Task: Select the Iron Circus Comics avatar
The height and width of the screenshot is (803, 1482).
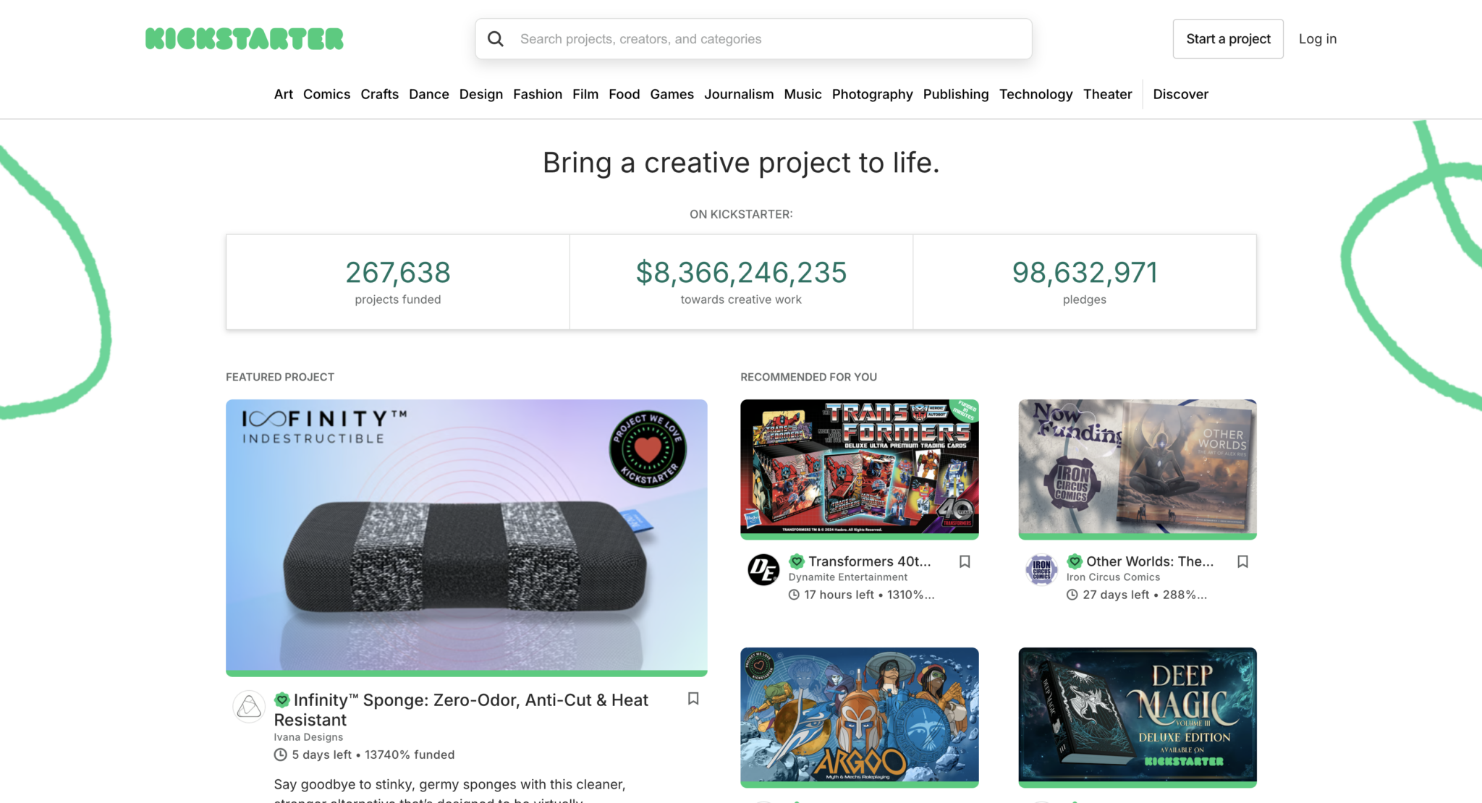Action: [x=1041, y=569]
